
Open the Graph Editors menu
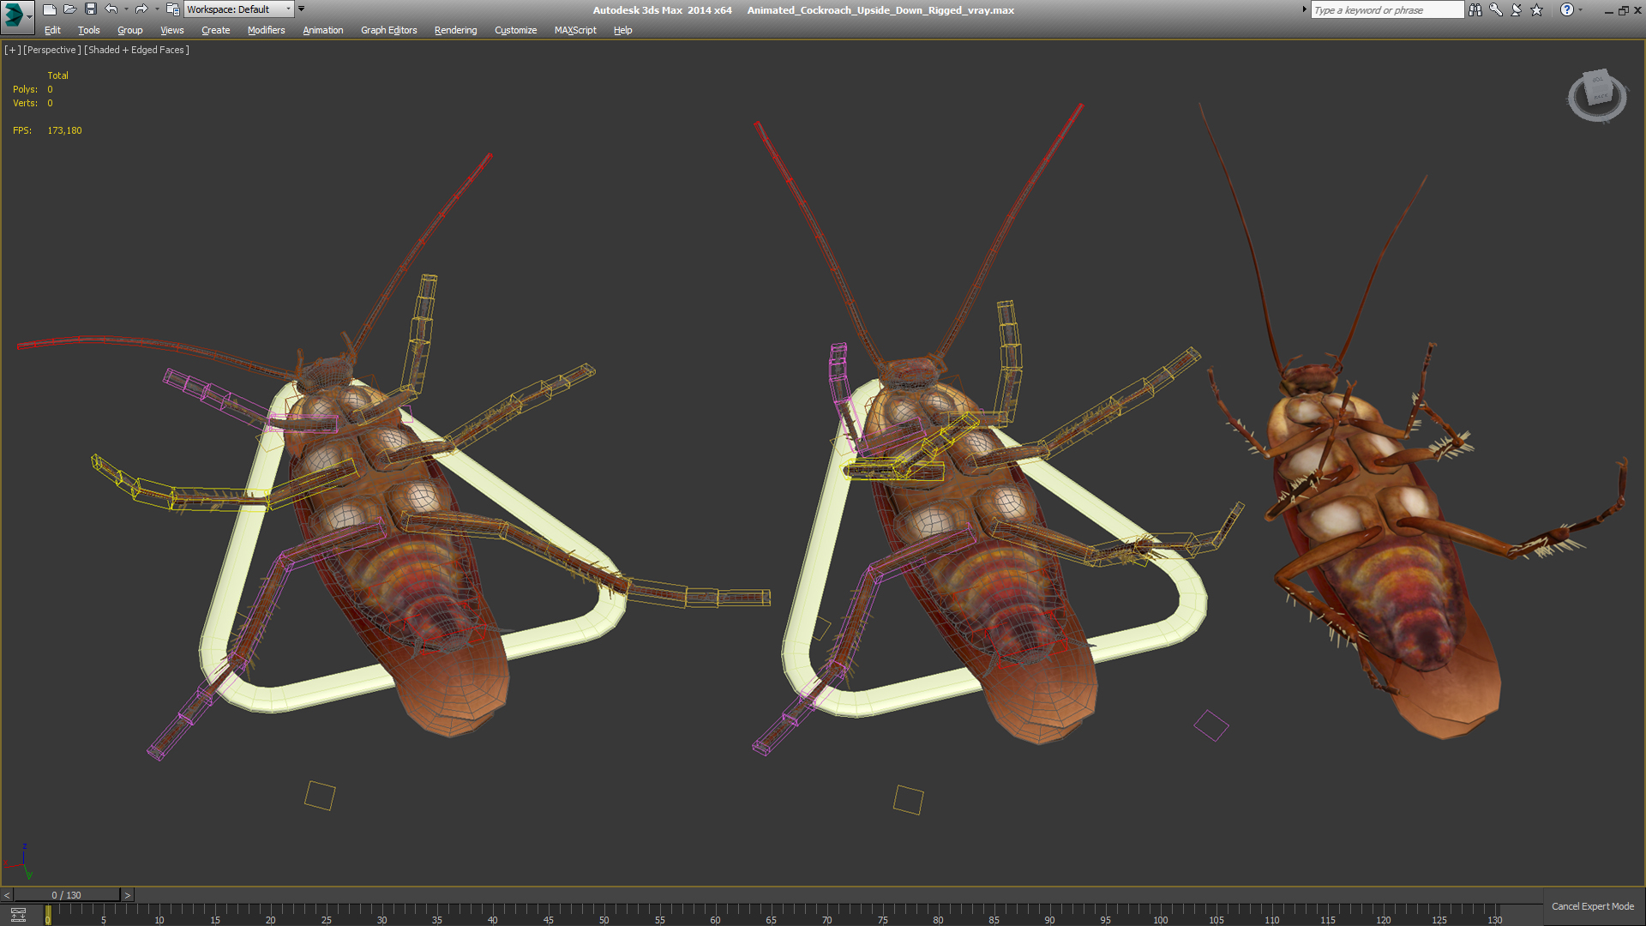388,30
